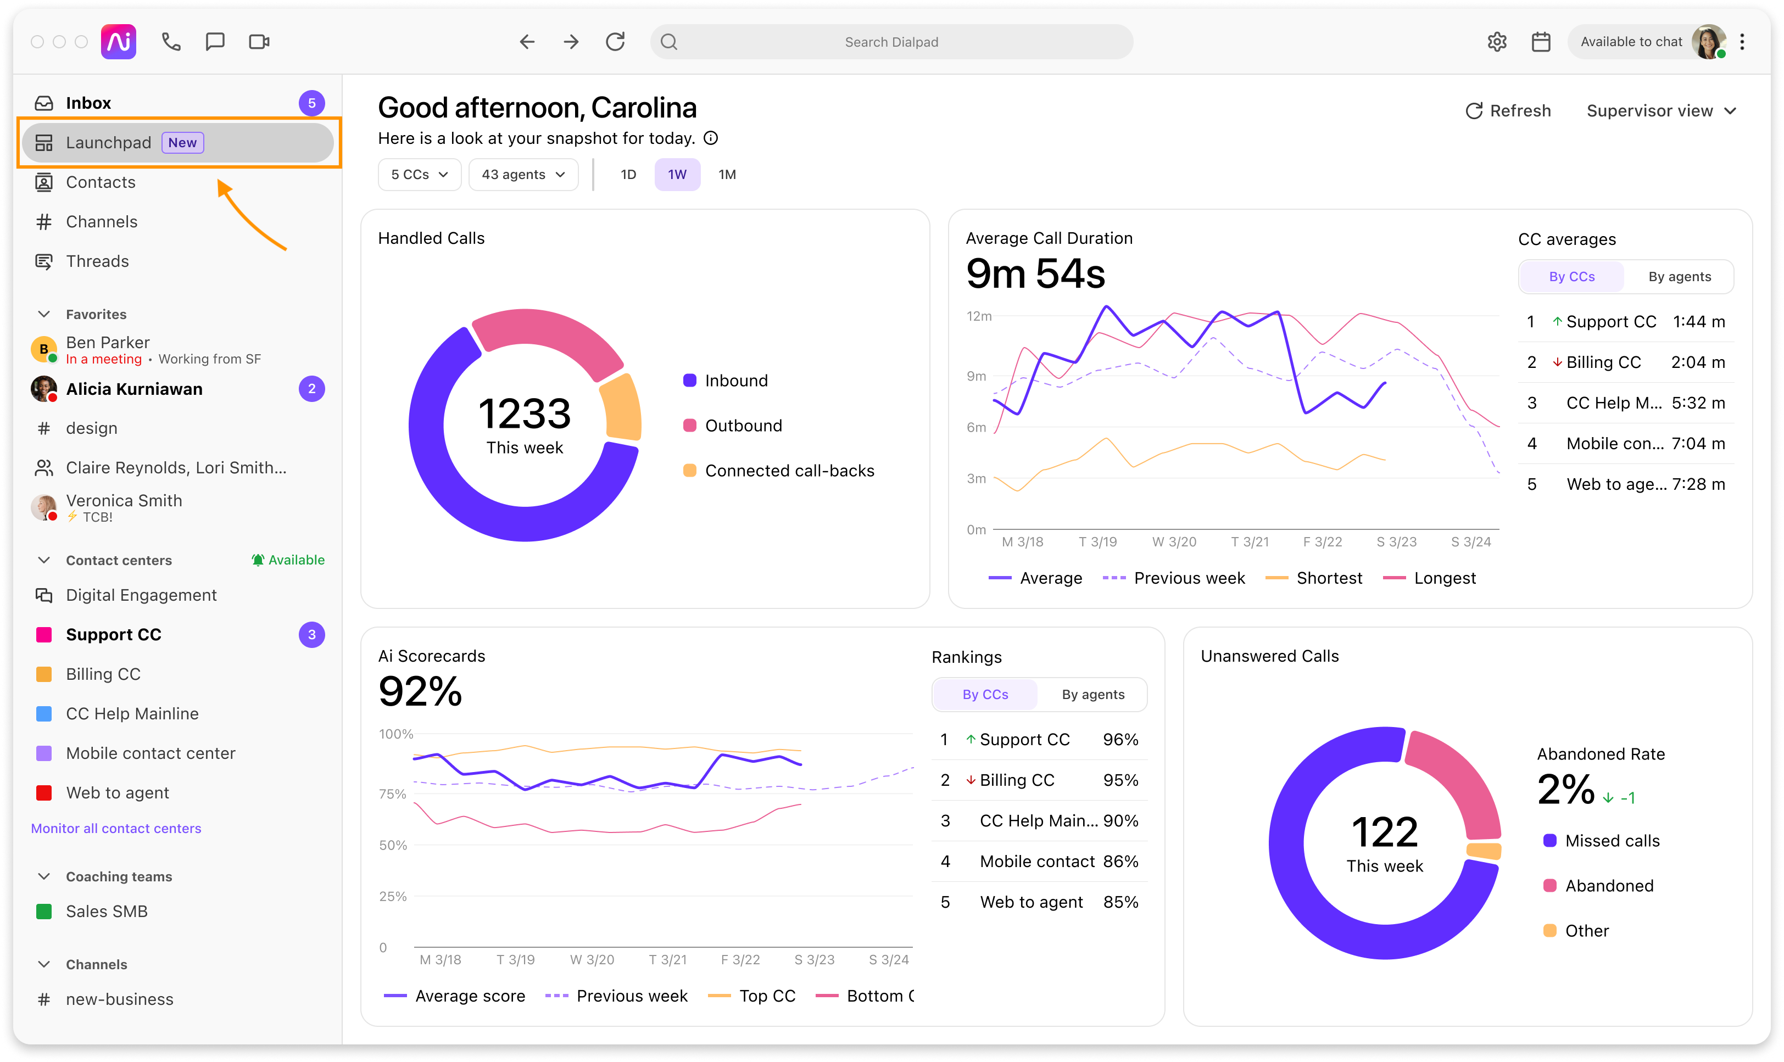Open Threads in the sidebar
Screen dimensions: 1784x1062
[178, 261]
